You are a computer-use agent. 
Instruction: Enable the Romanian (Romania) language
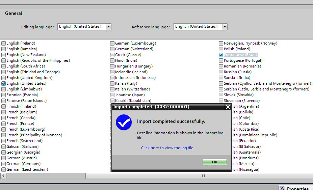point(221,66)
